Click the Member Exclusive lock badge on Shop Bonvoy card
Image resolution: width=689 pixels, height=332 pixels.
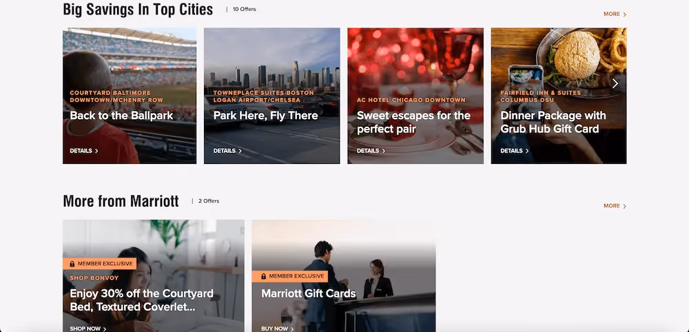point(100,264)
